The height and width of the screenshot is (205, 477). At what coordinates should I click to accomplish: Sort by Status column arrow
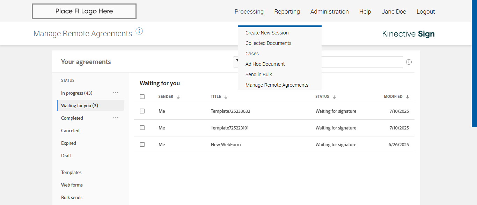click(334, 97)
